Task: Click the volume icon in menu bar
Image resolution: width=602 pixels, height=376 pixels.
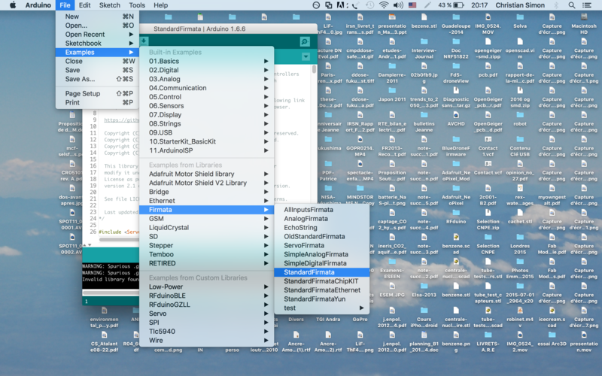Action: point(398,5)
